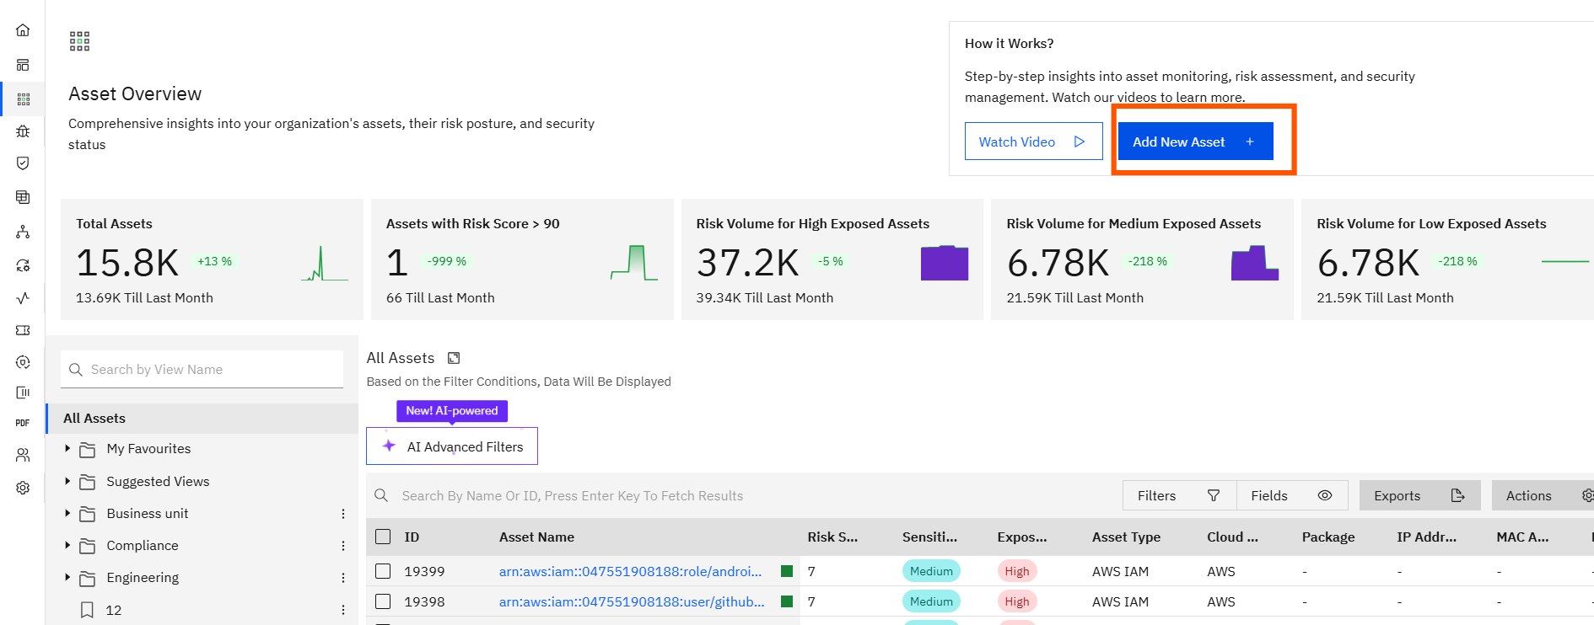
Task: Click the shield check sidebar icon
Action: 23,163
